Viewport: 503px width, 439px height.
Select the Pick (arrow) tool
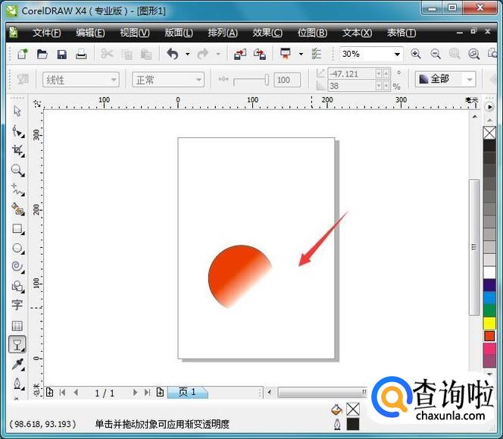17,111
